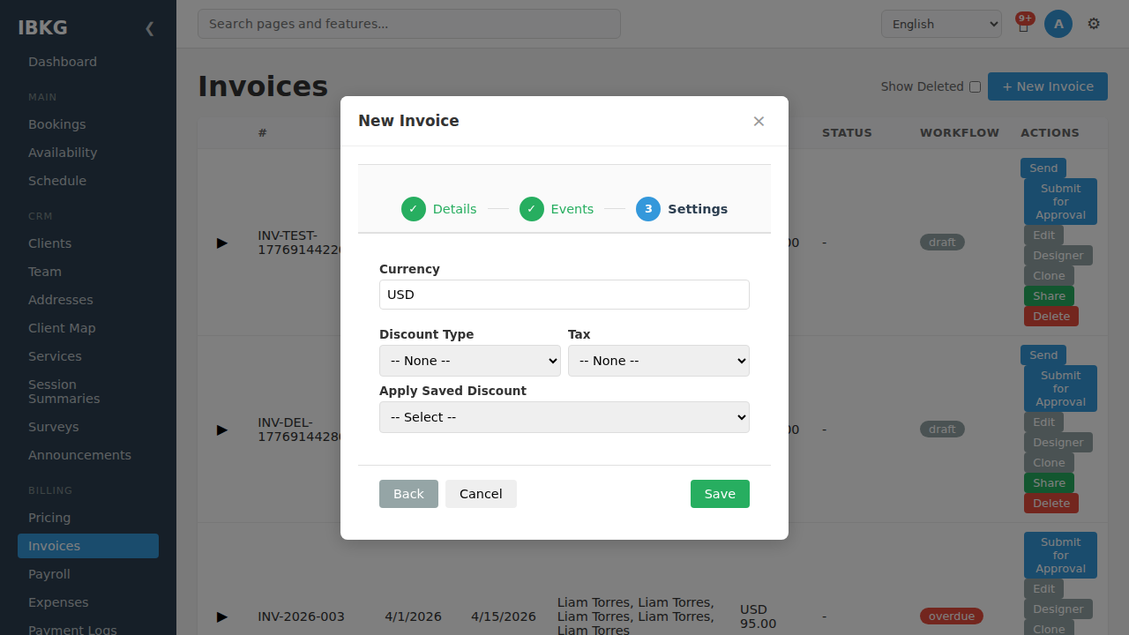1129x635 pixels.
Task: Open Pricing in the sidebar
Action: 88,518
